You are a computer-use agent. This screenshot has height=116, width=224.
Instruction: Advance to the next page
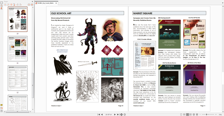[114, 114]
